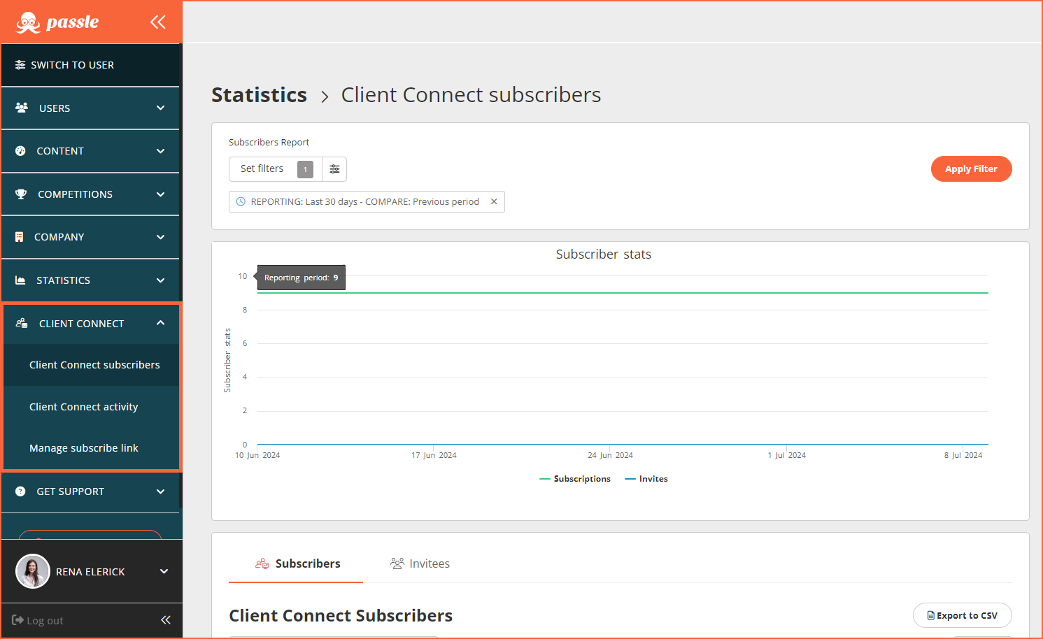Click the Apply Filter button
Image resolution: width=1043 pixels, height=639 pixels.
pyautogui.click(x=971, y=169)
